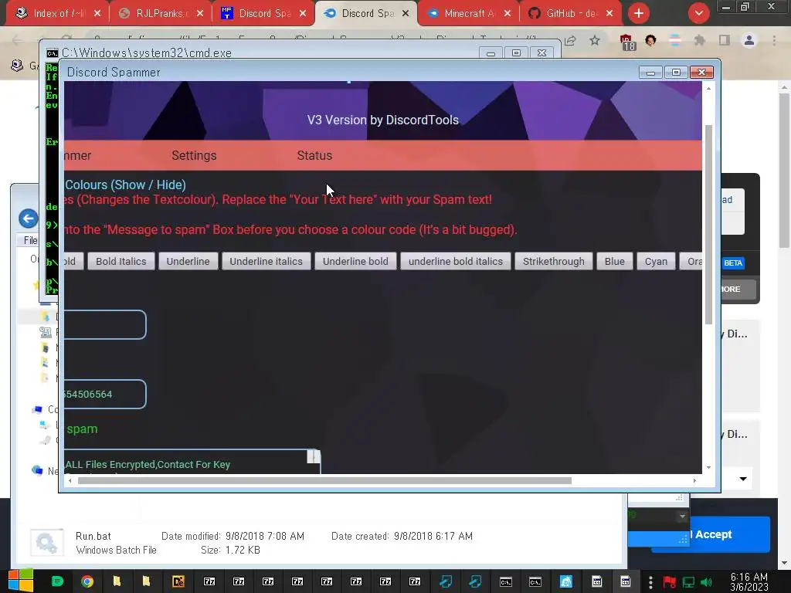Toggle Colours (Show / Hide) link
Image resolution: width=791 pixels, height=593 pixels.
click(125, 185)
